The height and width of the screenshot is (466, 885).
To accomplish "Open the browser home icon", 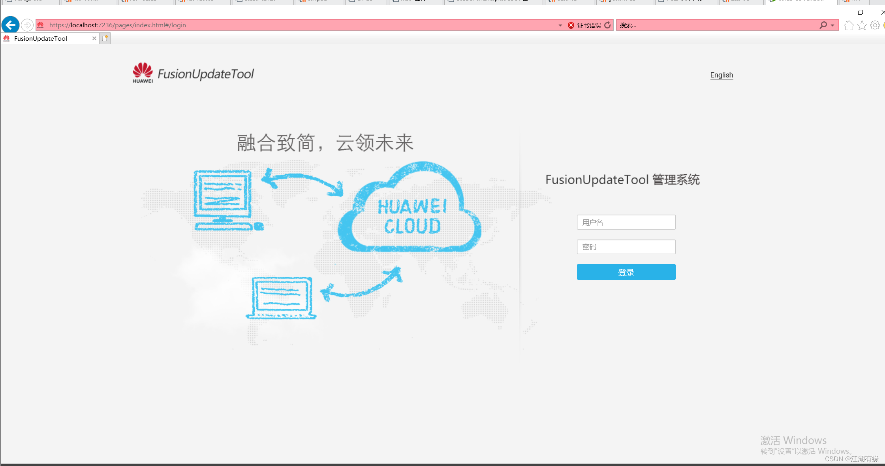I will pos(849,25).
